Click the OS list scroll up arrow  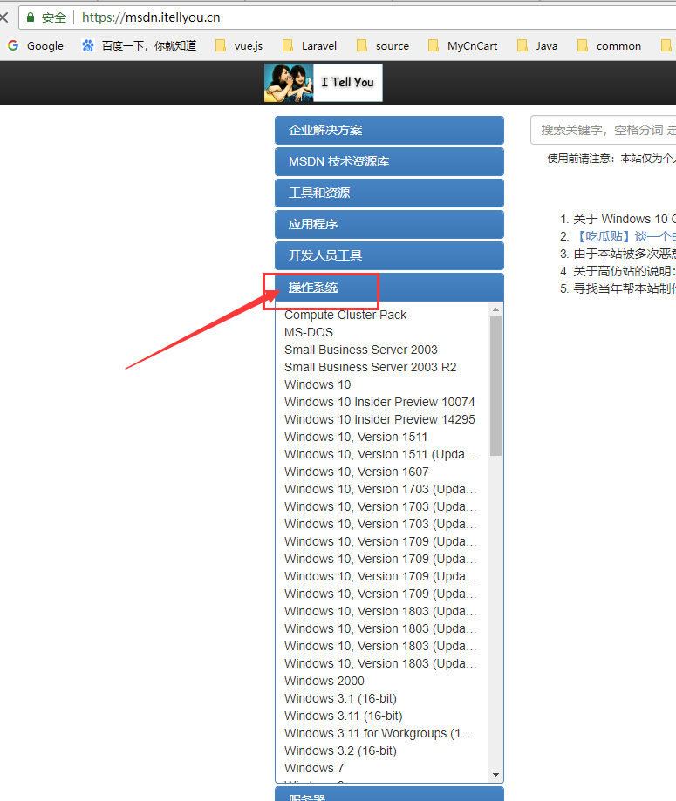pos(495,309)
